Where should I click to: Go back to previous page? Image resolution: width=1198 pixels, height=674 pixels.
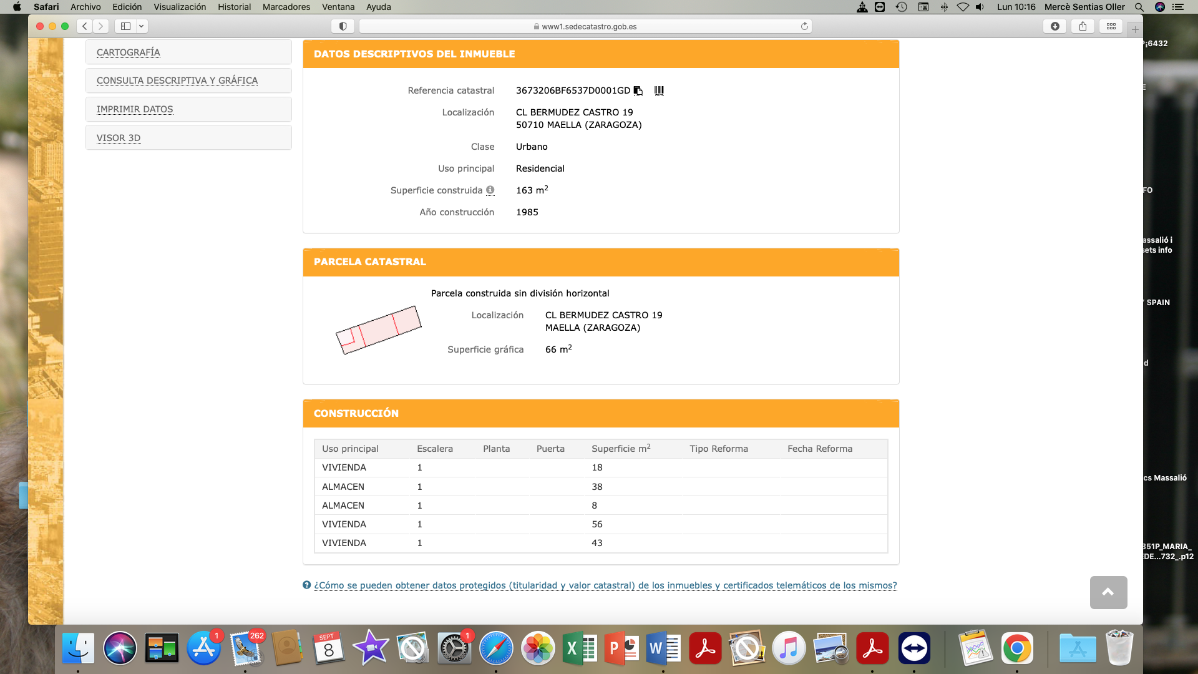pyautogui.click(x=85, y=26)
